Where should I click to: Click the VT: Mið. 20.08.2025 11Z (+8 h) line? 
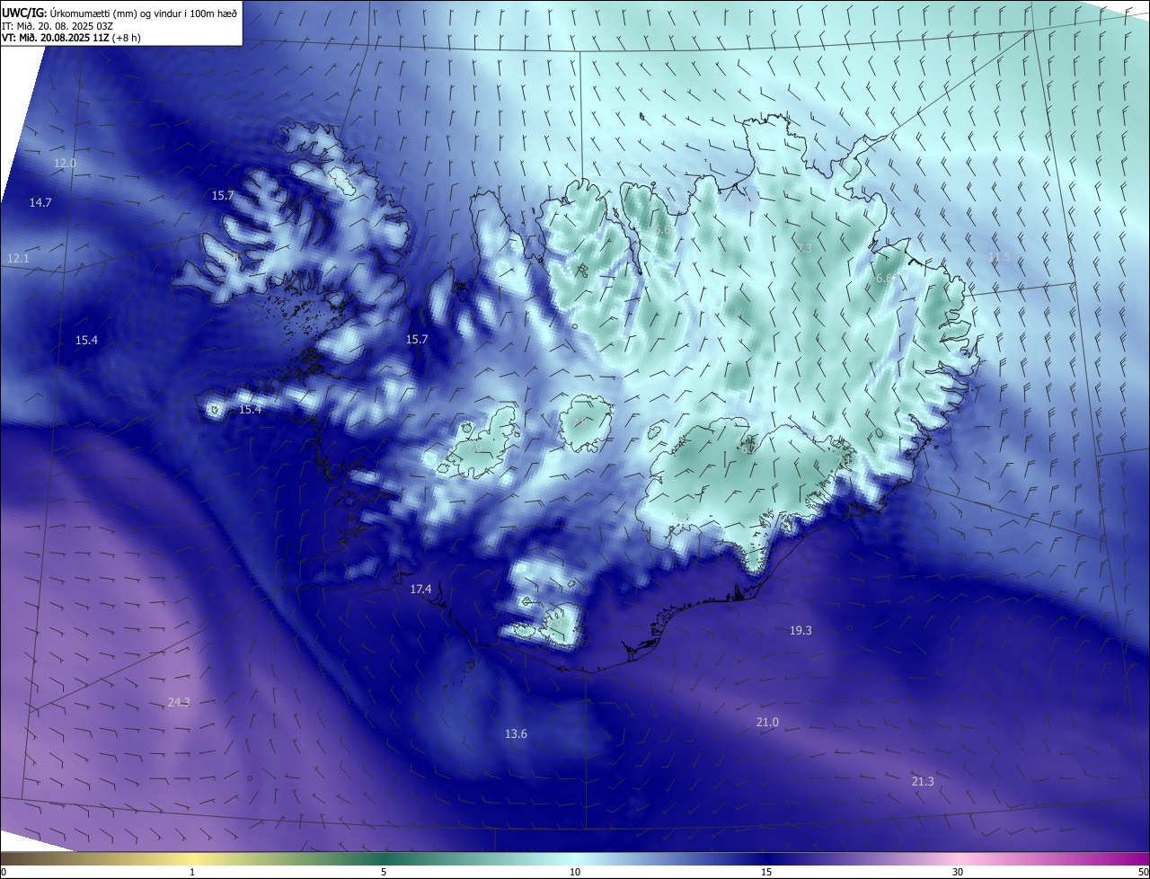point(71,38)
